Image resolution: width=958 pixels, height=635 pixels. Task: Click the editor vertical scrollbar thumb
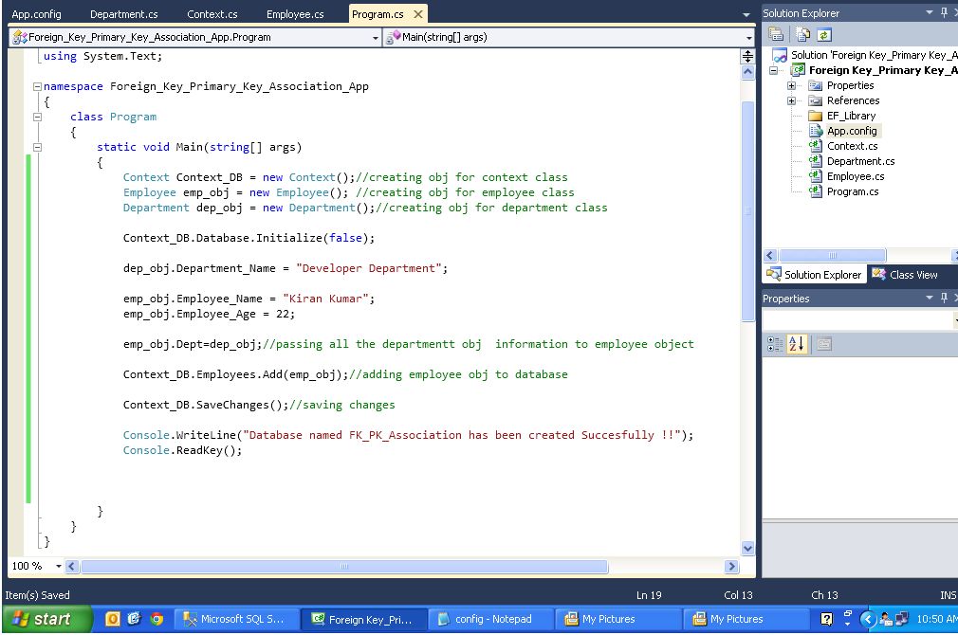(747, 210)
